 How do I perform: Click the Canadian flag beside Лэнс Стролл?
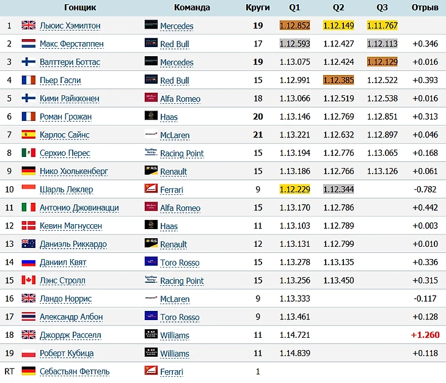point(29,280)
